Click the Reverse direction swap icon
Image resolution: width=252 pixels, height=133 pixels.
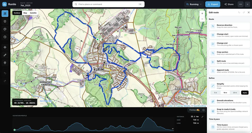213,26
